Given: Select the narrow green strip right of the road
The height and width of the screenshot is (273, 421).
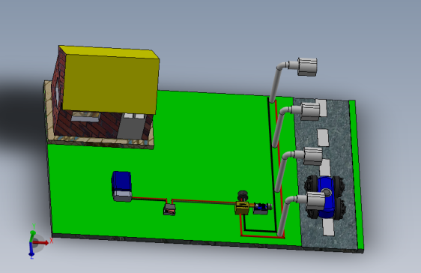Looking at the screenshot, I should [x=357, y=175].
